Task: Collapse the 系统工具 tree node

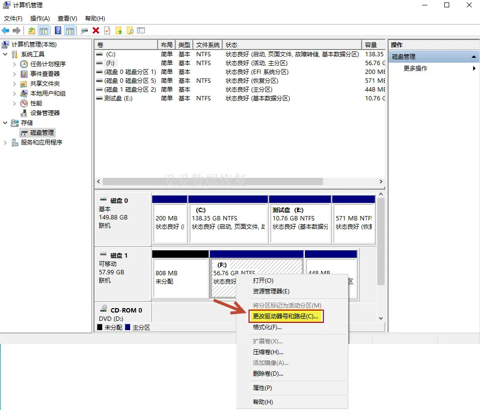Action: tap(5, 54)
